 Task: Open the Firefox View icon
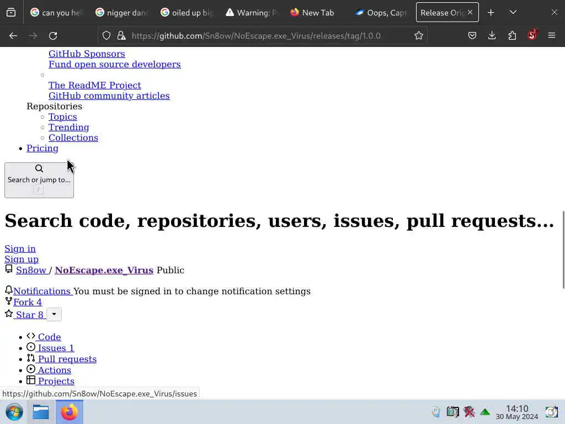[x=11, y=13]
